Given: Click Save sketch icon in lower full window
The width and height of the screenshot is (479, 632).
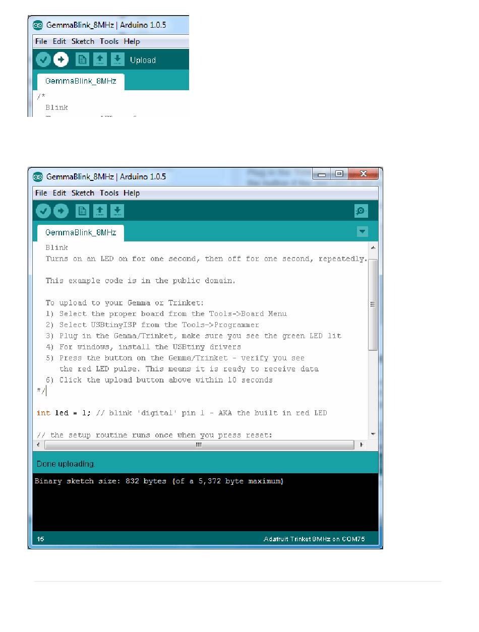Looking at the screenshot, I should click(117, 211).
